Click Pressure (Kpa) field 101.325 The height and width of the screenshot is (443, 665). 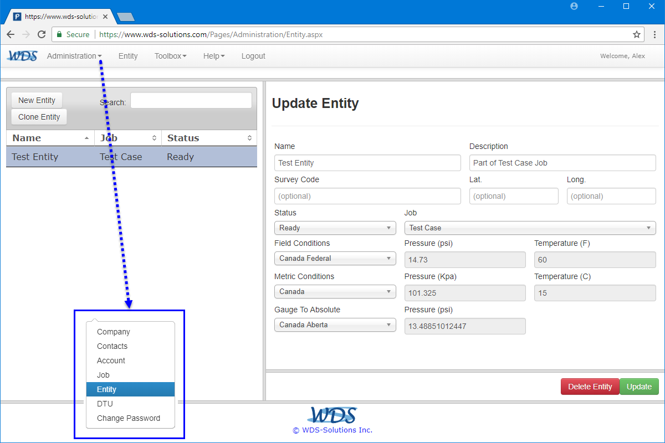pyautogui.click(x=465, y=293)
